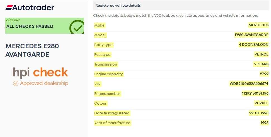Click the Registered vehicle details header

[x=118, y=5]
